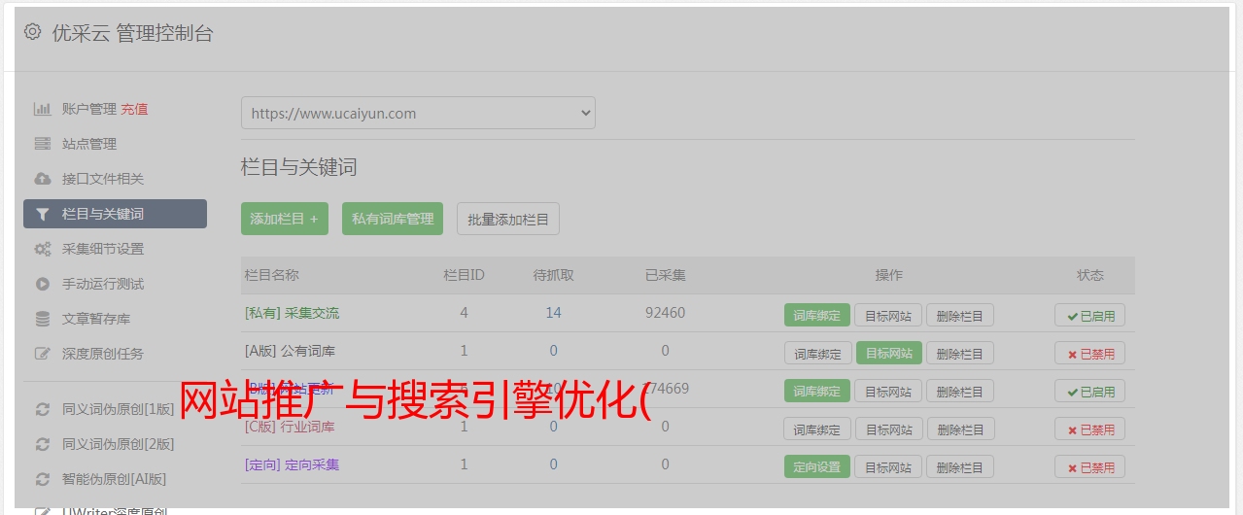Click pending count 14 for 采集交流
1243x515 pixels.
click(x=553, y=313)
